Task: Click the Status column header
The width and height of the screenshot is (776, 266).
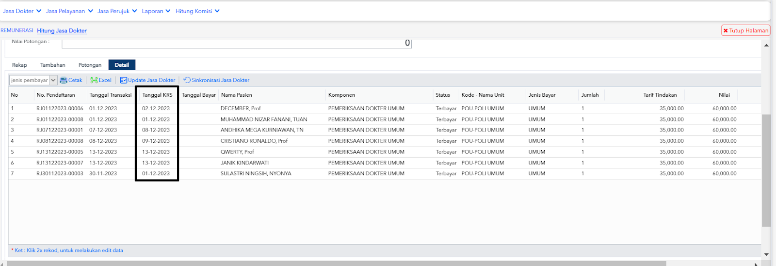Action: click(x=443, y=95)
